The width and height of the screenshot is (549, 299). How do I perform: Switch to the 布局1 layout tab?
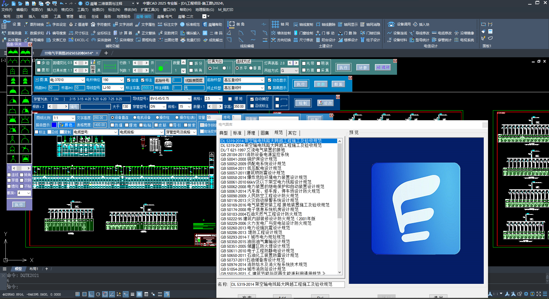[34, 269]
